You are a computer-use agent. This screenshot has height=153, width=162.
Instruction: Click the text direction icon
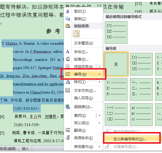pyautogui.click(x=68, y=90)
